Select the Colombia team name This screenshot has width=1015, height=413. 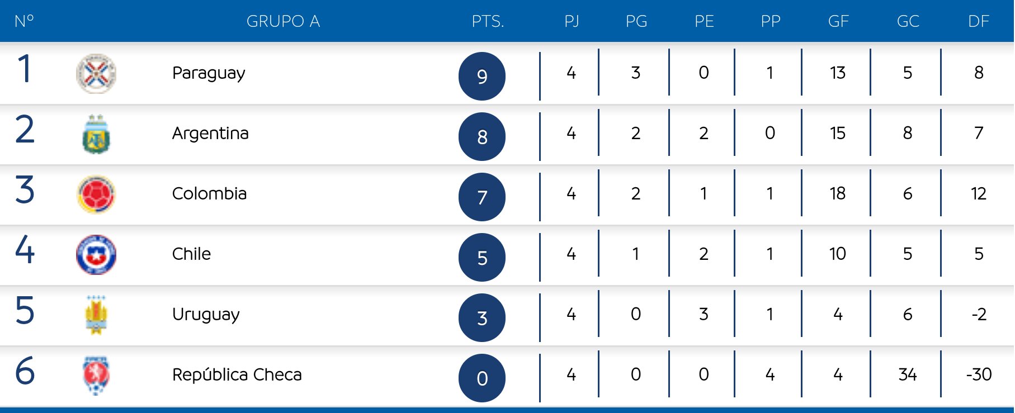click(209, 194)
